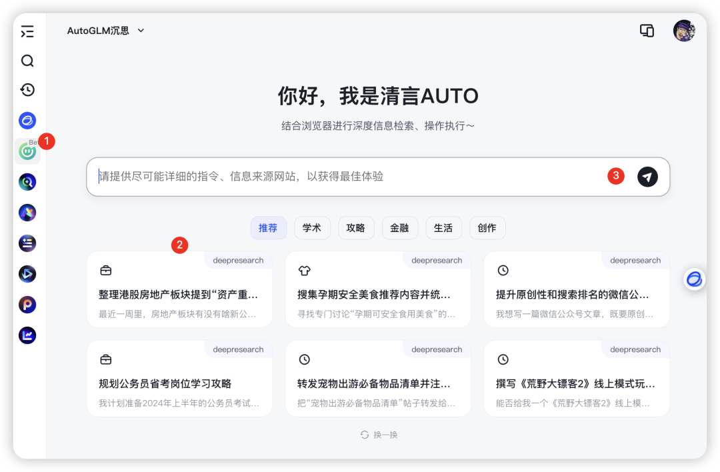
Task: Open the 规划公务员省考岗位学习攻略 card
Action: point(179,377)
